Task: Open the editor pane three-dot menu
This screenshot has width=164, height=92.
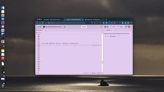Action: [x=102, y=30]
